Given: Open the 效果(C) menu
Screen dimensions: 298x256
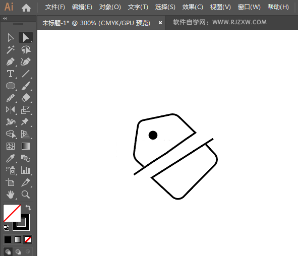Looking at the screenshot, I should 193,7.
